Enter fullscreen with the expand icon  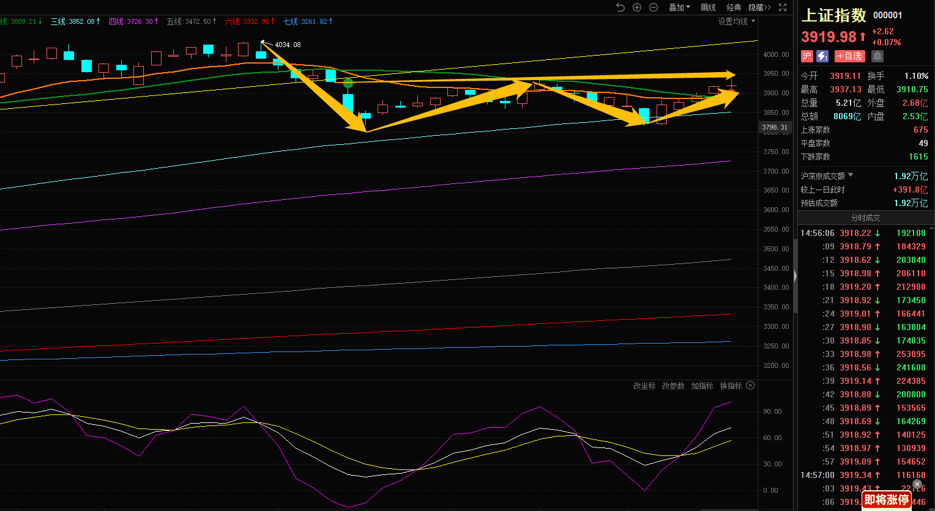[x=783, y=7]
